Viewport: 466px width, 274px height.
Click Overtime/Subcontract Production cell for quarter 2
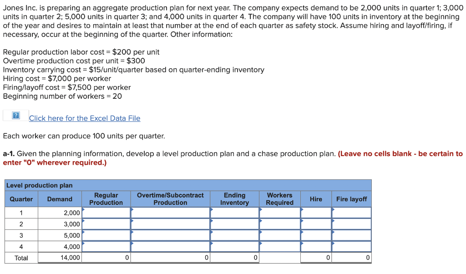tap(170, 224)
